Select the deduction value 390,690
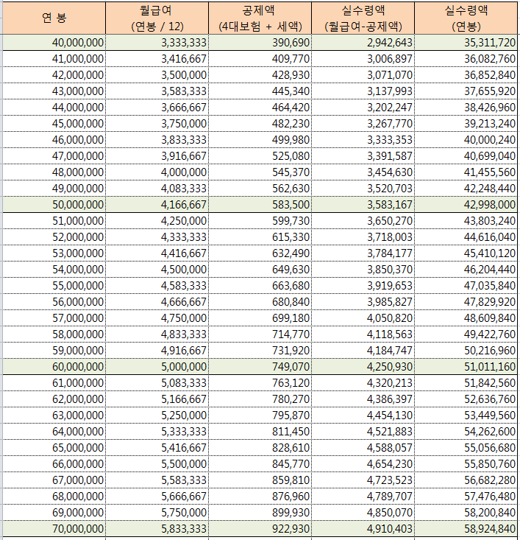 coord(260,43)
